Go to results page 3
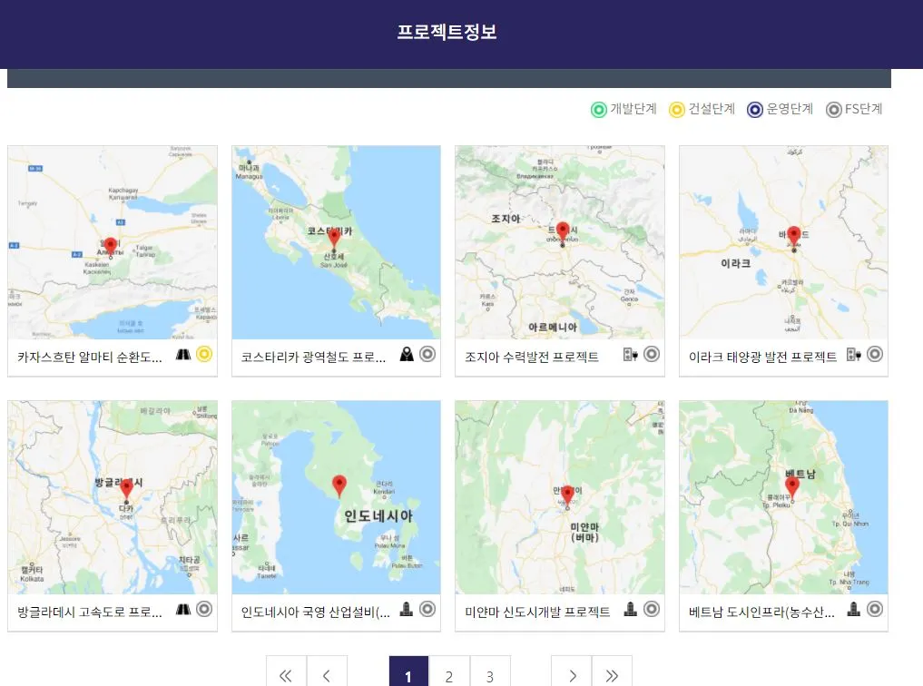Viewport: 923px width, 686px height. (490, 675)
